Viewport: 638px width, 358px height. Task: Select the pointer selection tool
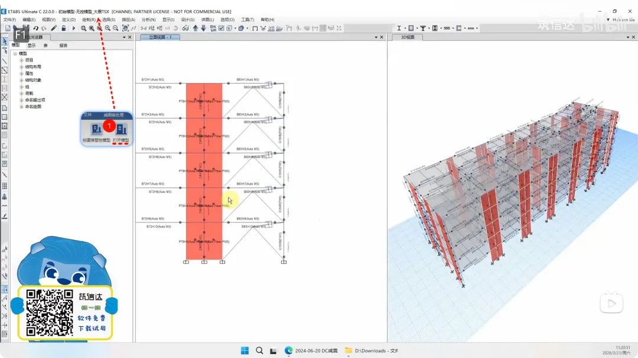pyautogui.click(x=5, y=41)
